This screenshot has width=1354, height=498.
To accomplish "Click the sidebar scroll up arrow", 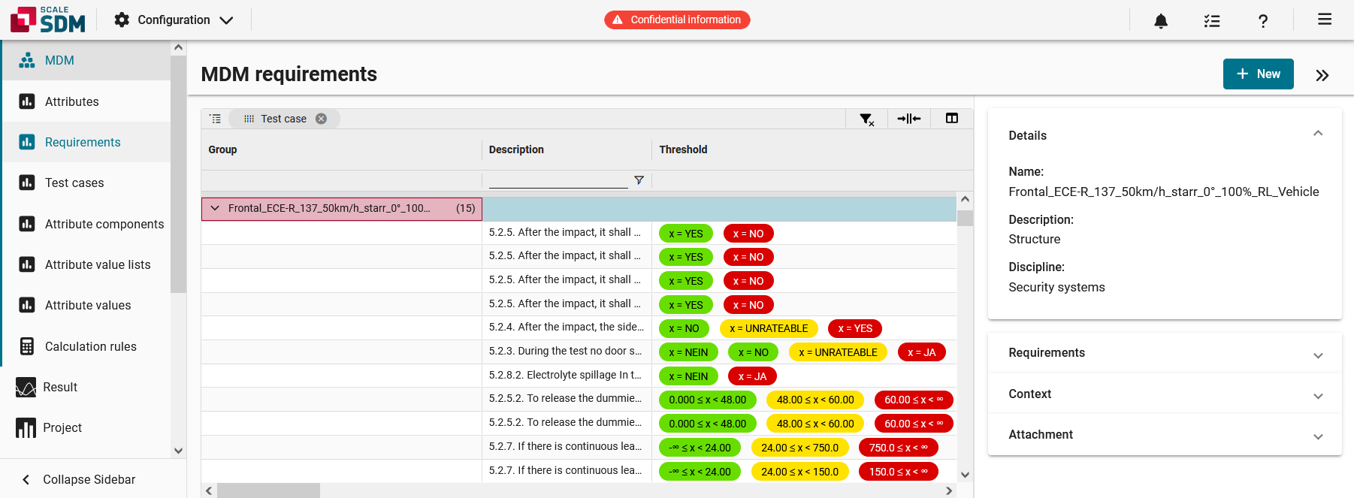I will pyautogui.click(x=178, y=47).
